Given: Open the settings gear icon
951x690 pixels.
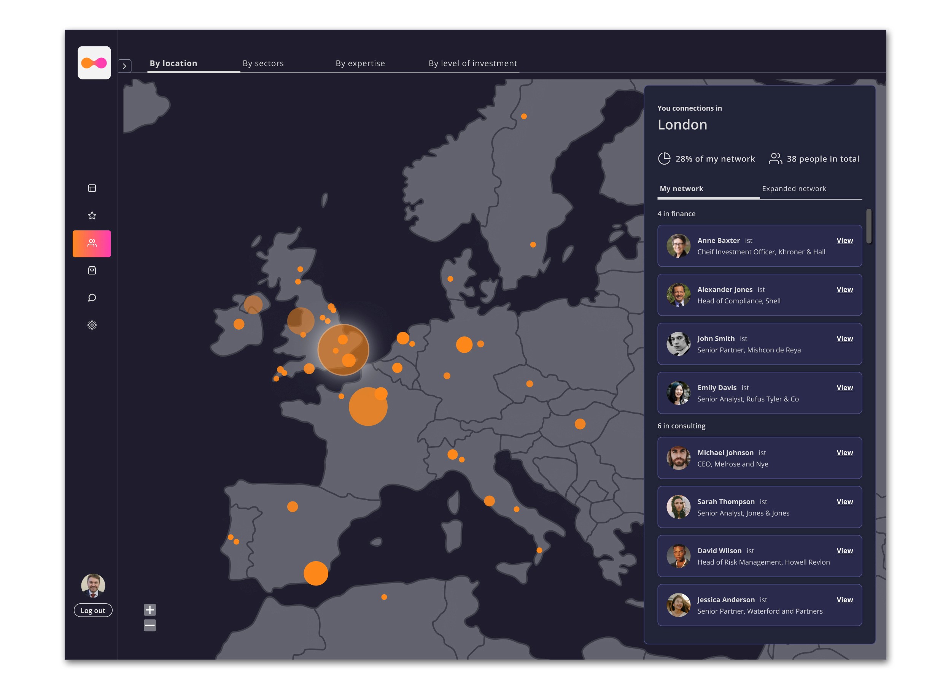Looking at the screenshot, I should point(92,325).
